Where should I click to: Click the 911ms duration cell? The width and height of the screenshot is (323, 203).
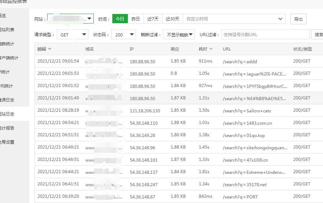[205, 61]
